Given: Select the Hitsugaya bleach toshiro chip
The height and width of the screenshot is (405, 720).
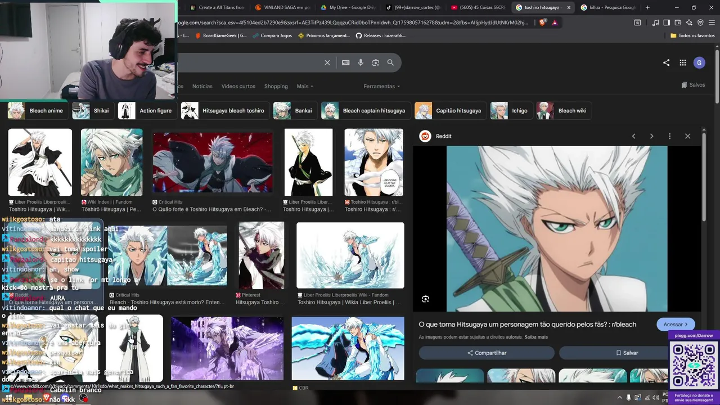Looking at the screenshot, I should click(224, 111).
